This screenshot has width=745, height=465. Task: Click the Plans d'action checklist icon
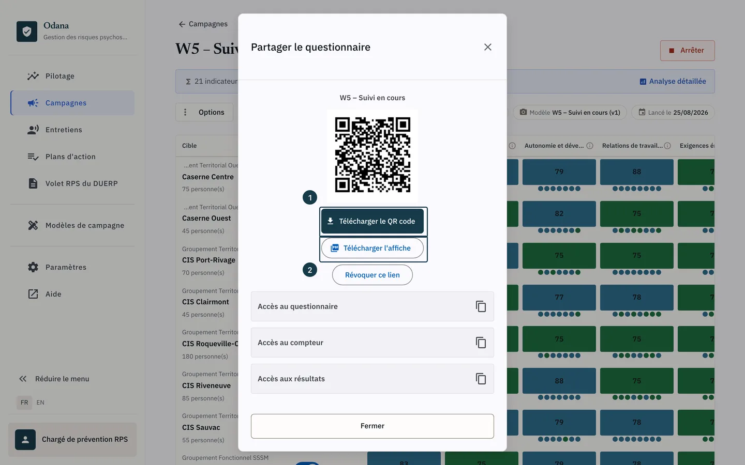tap(33, 157)
